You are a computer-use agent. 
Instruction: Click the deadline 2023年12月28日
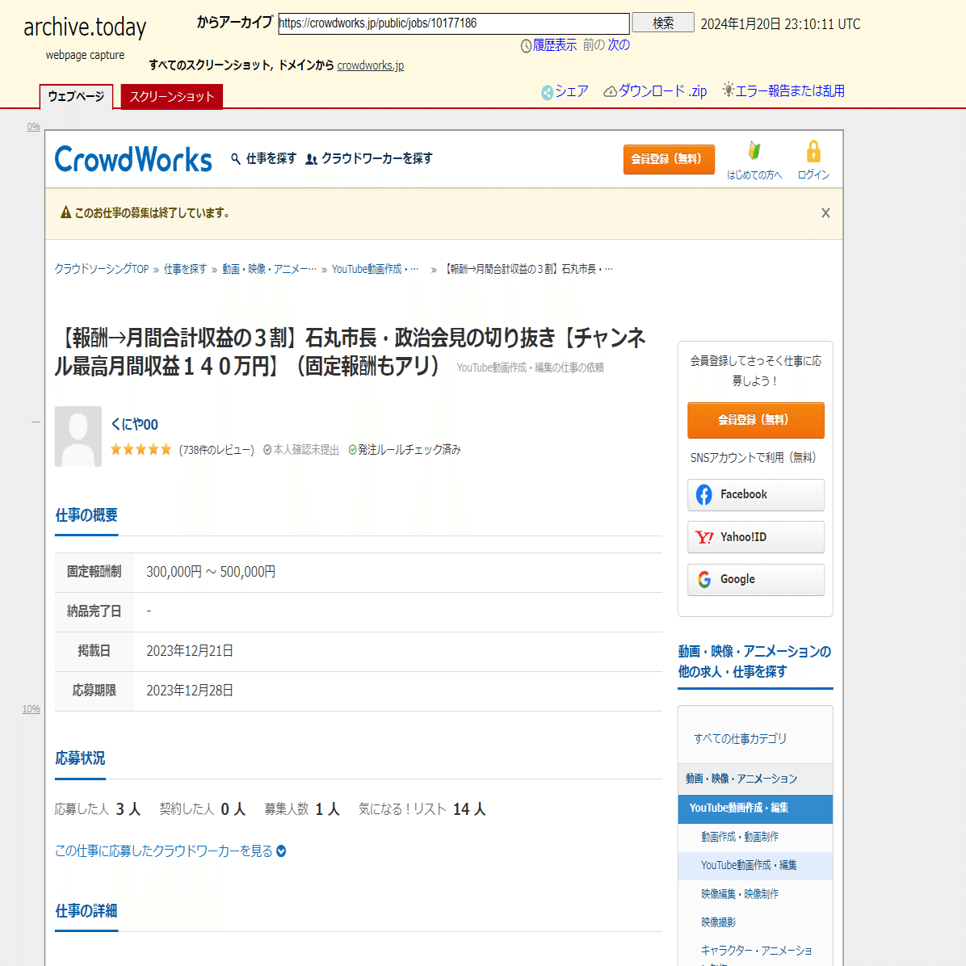[190, 691]
